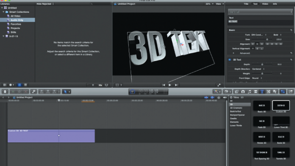
Task: Click the Unrate outline star button
Action: 19,91
